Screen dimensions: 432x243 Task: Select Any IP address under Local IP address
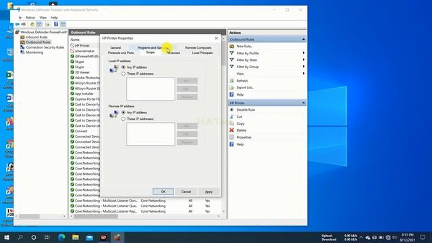click(x=124, y=67)
